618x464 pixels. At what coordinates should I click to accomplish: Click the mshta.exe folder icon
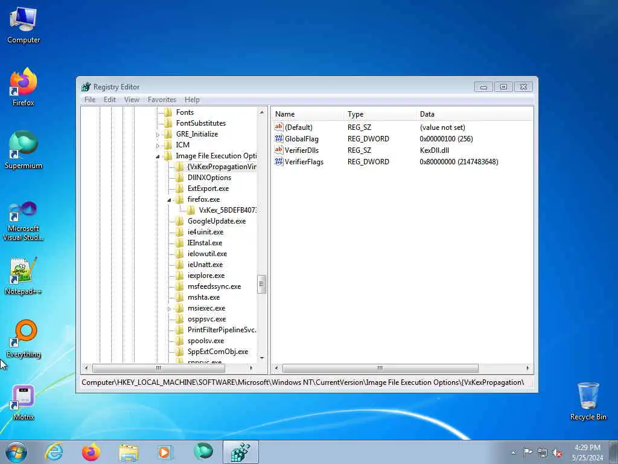[x=180, y=297]
